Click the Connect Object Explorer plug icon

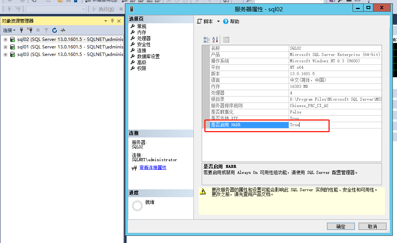(21, 30)
